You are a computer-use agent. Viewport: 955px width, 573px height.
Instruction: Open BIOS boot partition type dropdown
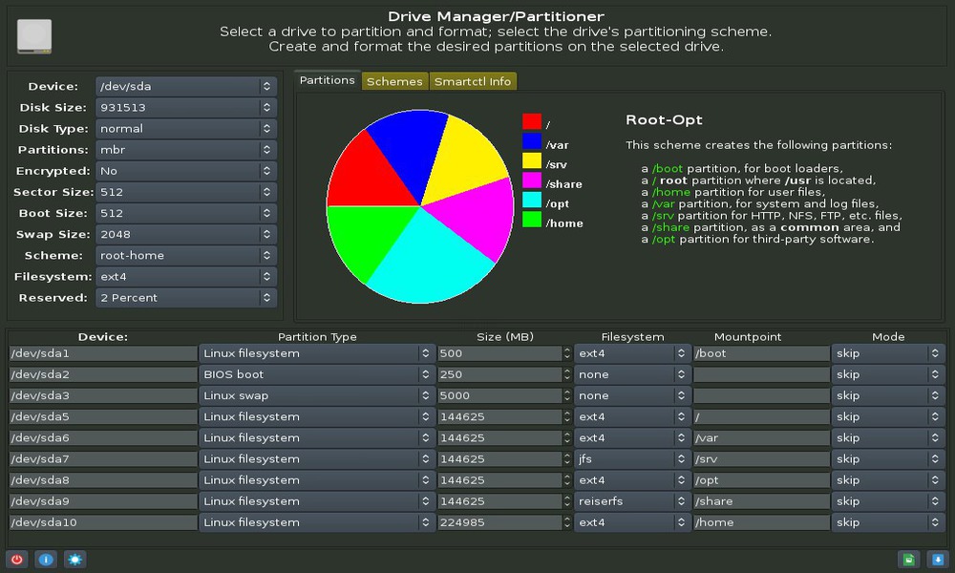(317, 374)
